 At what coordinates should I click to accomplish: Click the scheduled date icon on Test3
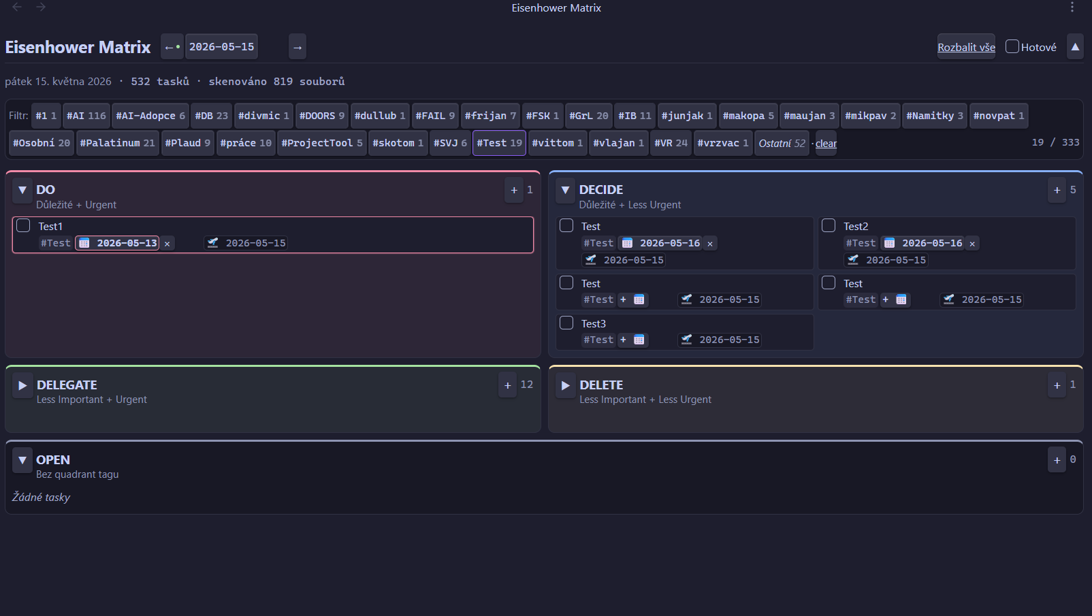[687, 339]
